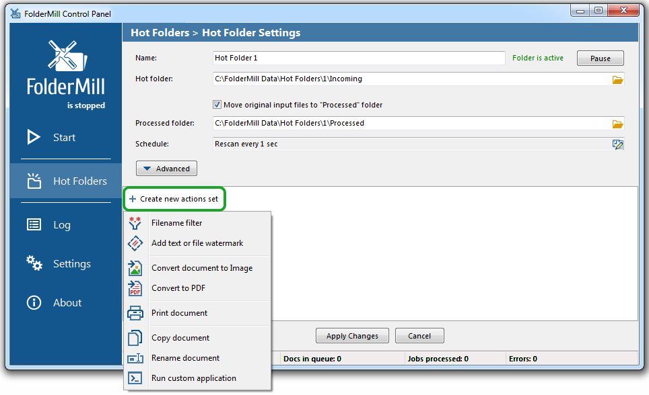Click the Run custom application terminal icon
The height and width of the screenshot is (395, 649).
tap(135, 378)
